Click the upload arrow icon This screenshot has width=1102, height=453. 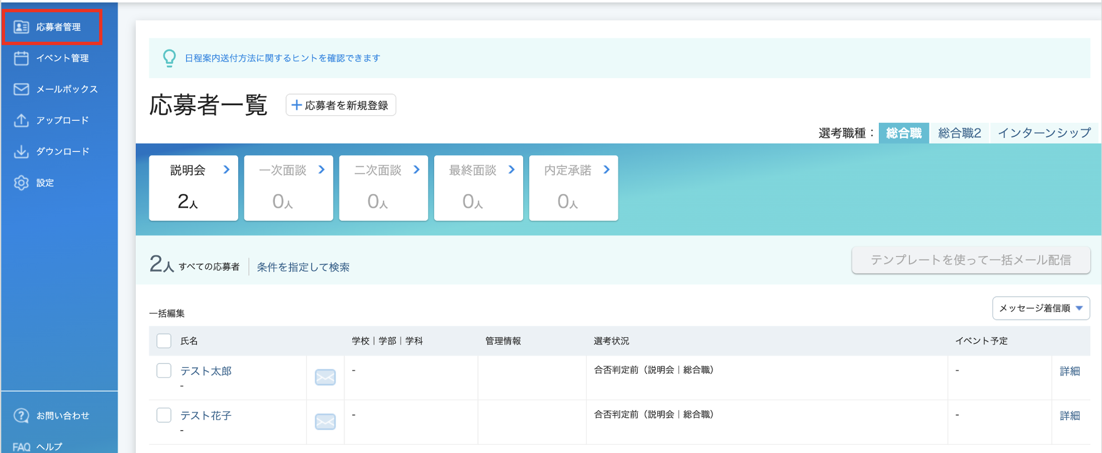(x=21, y=120)
